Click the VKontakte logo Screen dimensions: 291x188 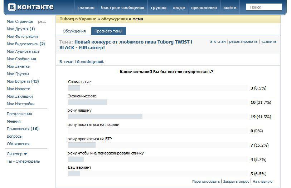click(x=31, y=7)
